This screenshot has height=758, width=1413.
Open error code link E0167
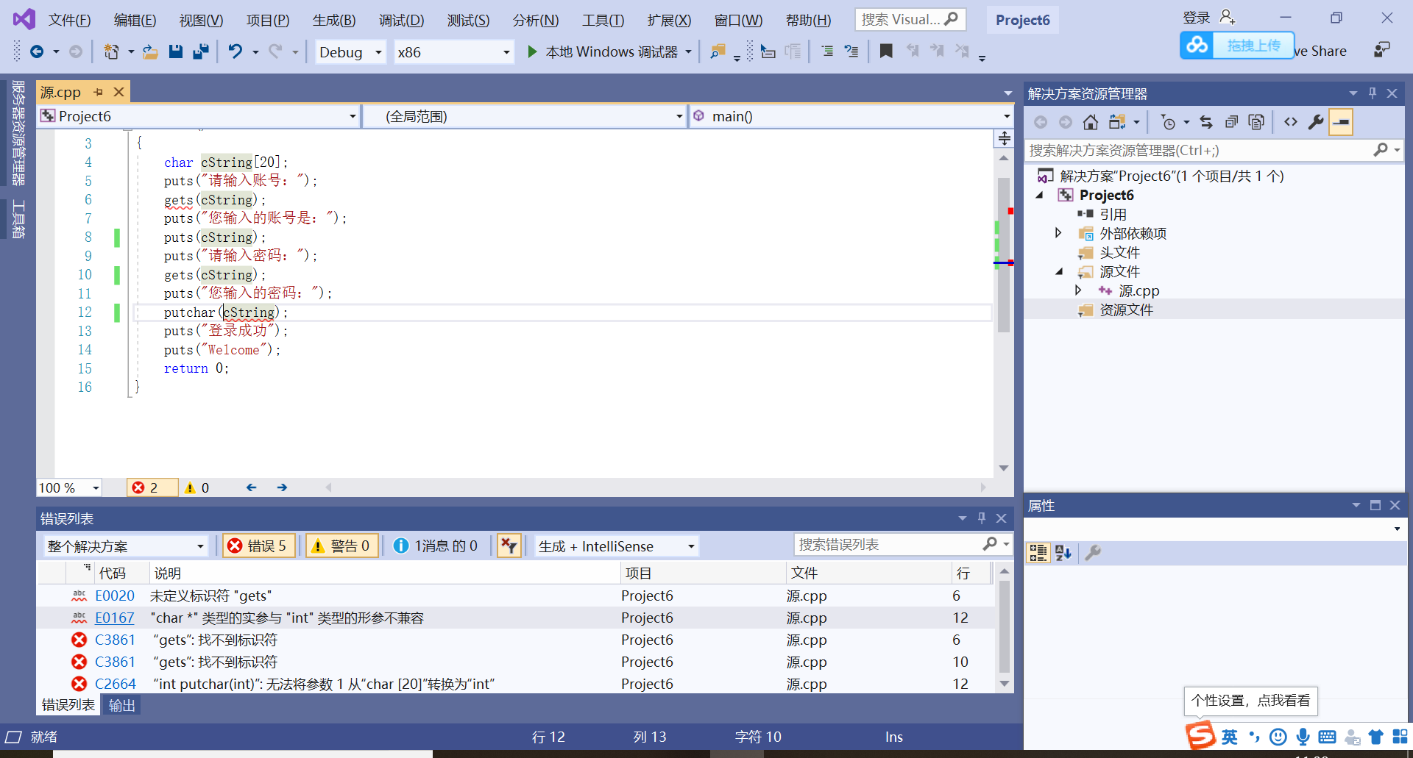[115, 618]
